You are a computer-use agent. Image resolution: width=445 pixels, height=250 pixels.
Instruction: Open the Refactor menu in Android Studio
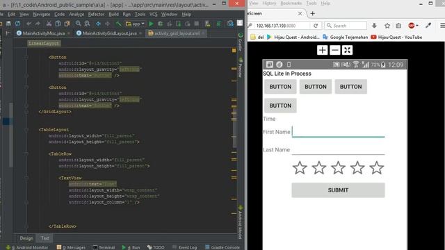(x=96, y=14)
